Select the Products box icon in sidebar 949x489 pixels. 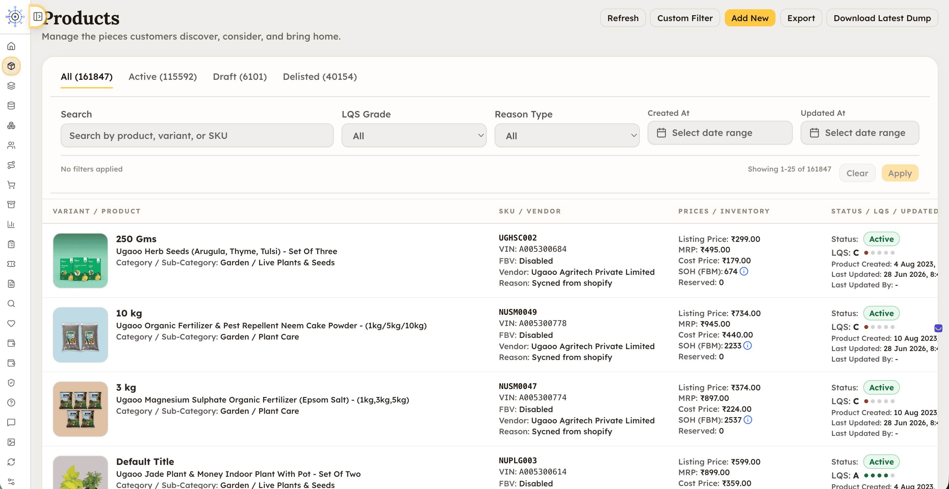point(12,66)
